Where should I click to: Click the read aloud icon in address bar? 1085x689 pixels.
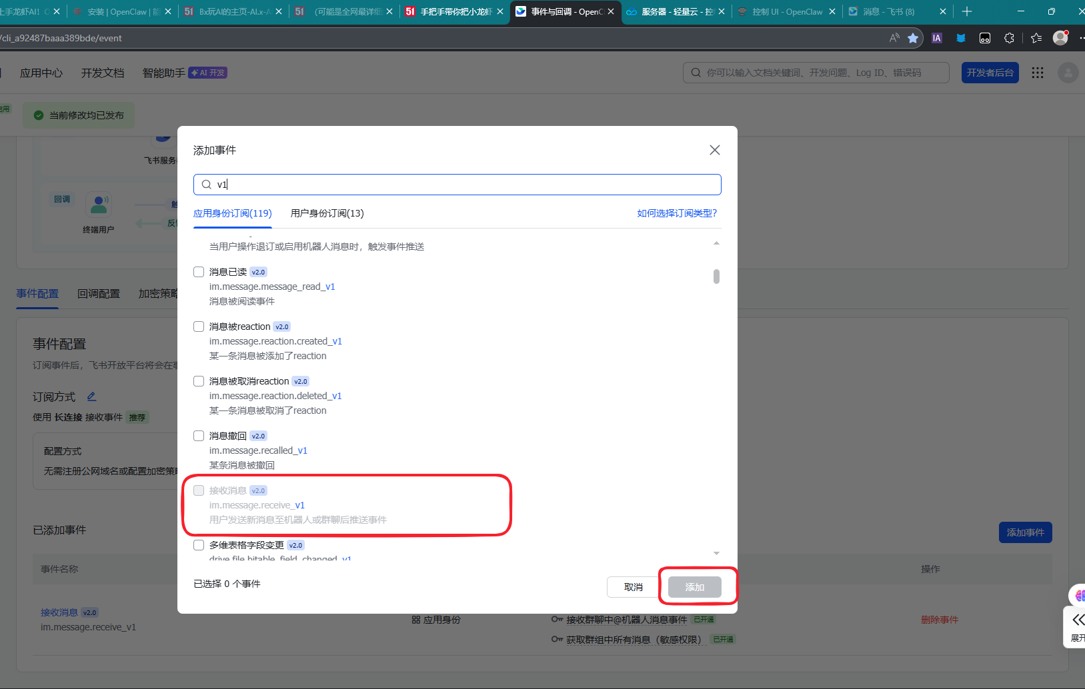[894, 38]
